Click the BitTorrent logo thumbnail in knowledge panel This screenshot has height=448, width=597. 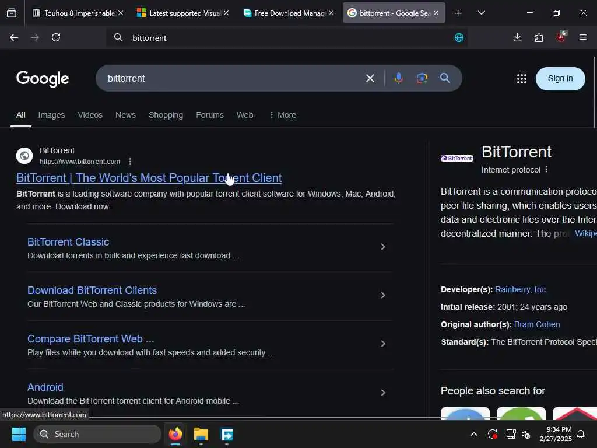click(x=457, y=158)
